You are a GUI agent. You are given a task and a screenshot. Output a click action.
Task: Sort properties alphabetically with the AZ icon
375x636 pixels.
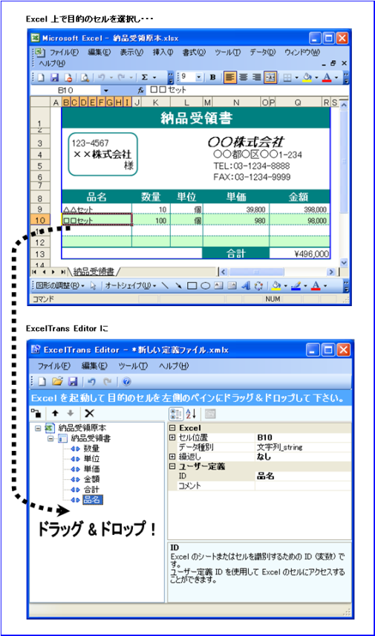(191, 414)
